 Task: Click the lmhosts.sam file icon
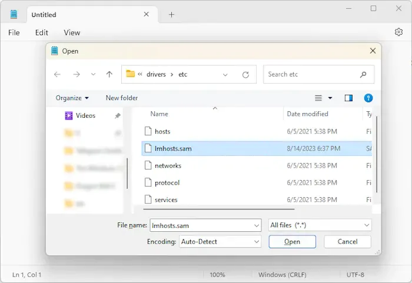click(148, 148)
